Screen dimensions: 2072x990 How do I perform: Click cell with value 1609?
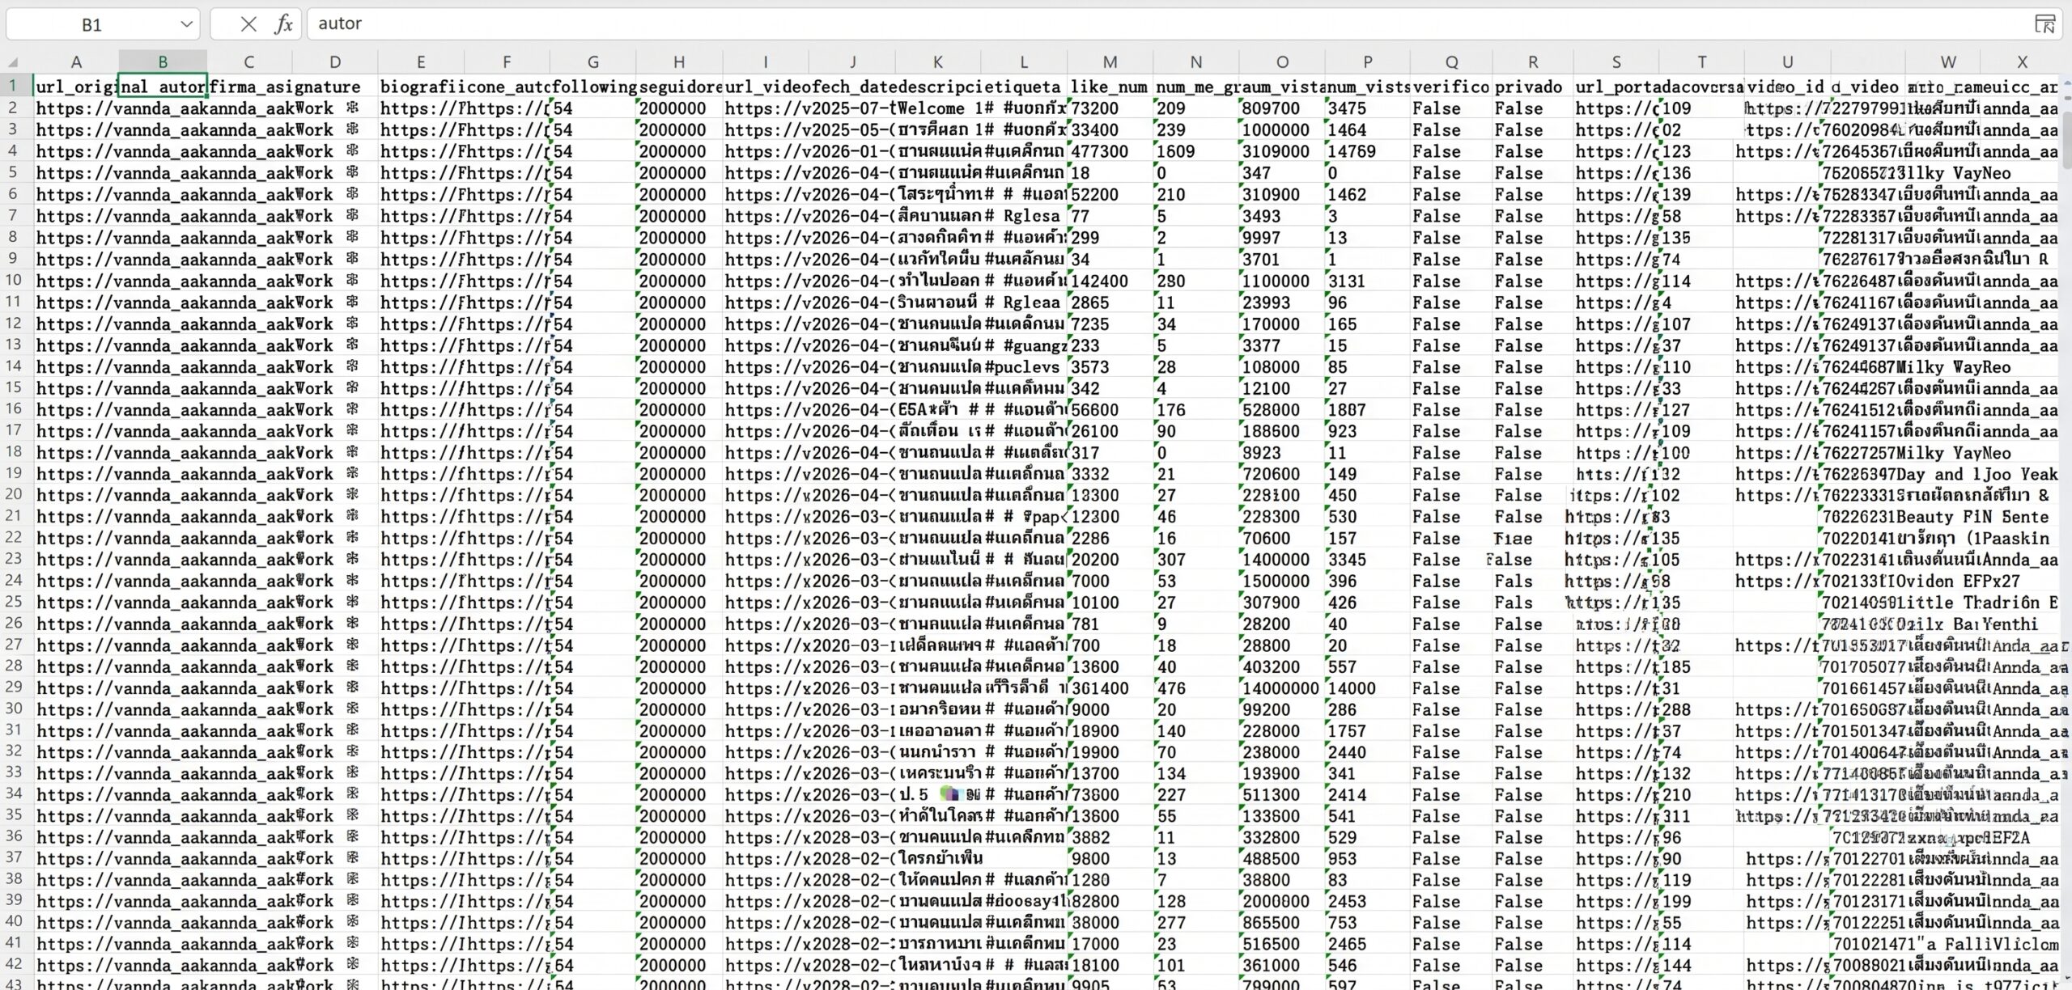pos(1195,151)
